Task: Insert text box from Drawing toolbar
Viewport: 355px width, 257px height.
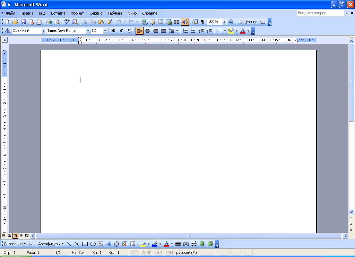Action: [x=101, y=244]
